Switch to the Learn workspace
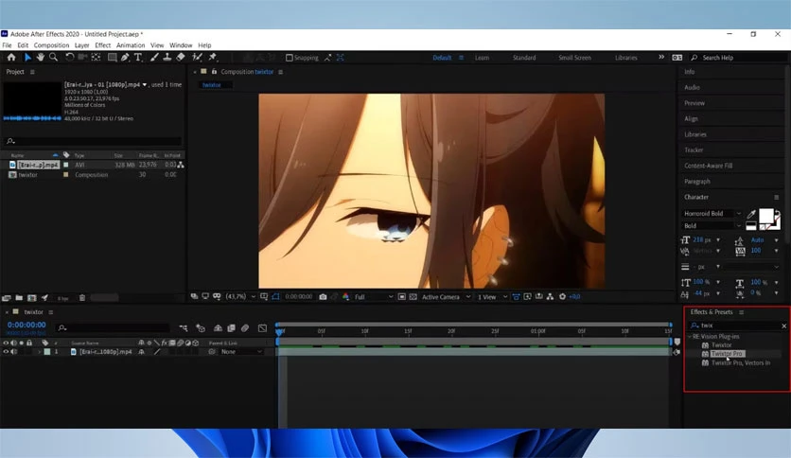Viewport: 791px width, 458px height. click(x=482, y=58)
